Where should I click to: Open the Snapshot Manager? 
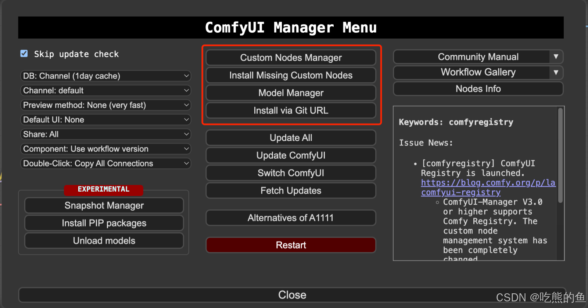point(104,206)
